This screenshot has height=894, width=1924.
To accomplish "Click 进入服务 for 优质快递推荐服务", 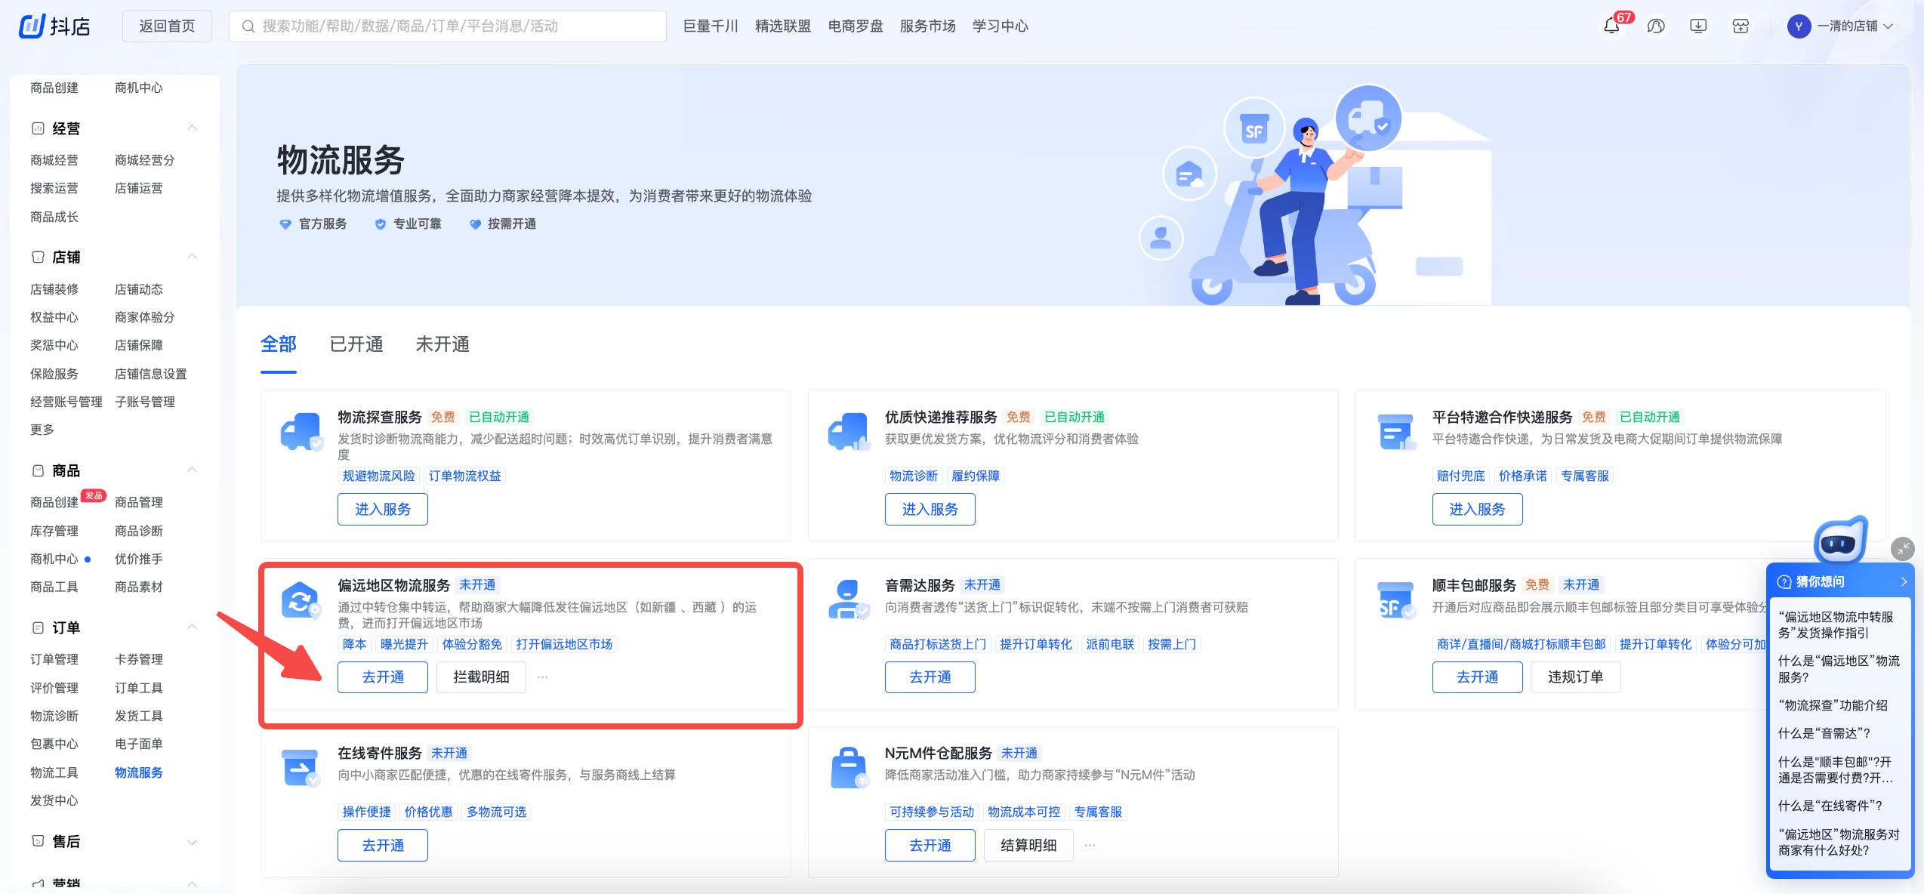I will click(x=930, y=509).
